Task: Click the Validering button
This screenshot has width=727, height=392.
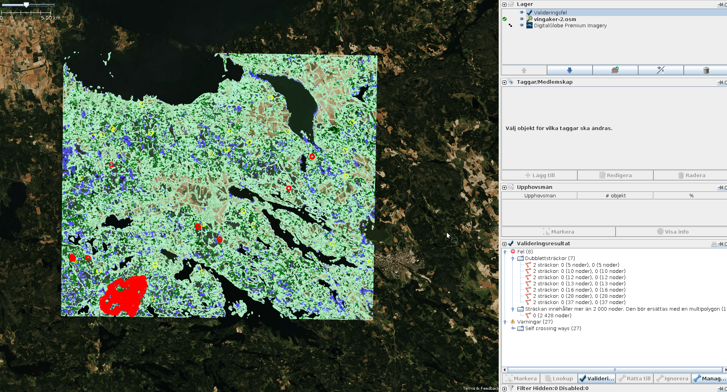Action: 596,378
